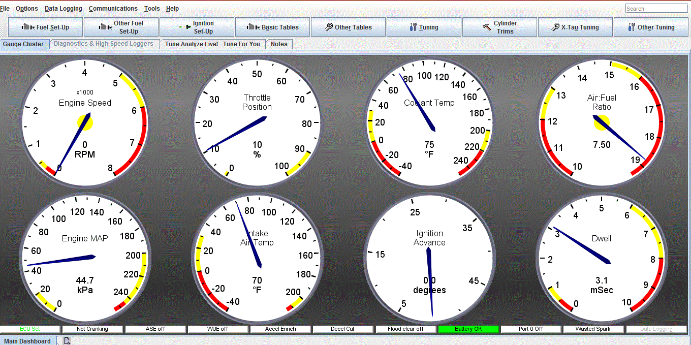This screenshot has height=345, width=691.
Task: Click the green Battery OK status indicator
Action: click(468, 329)
